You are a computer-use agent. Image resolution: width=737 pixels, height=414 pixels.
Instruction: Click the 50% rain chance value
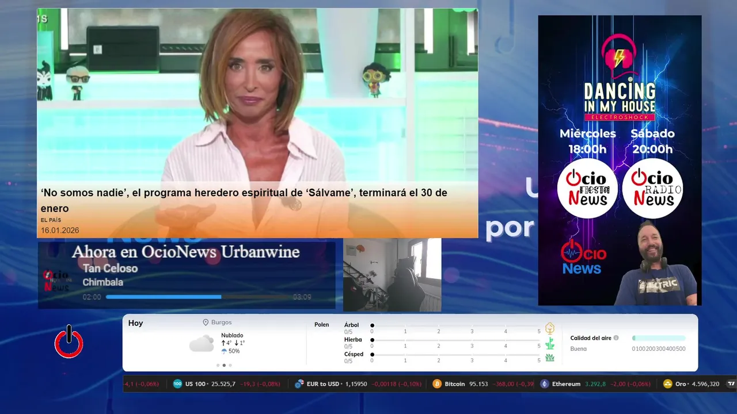point(234,351)
